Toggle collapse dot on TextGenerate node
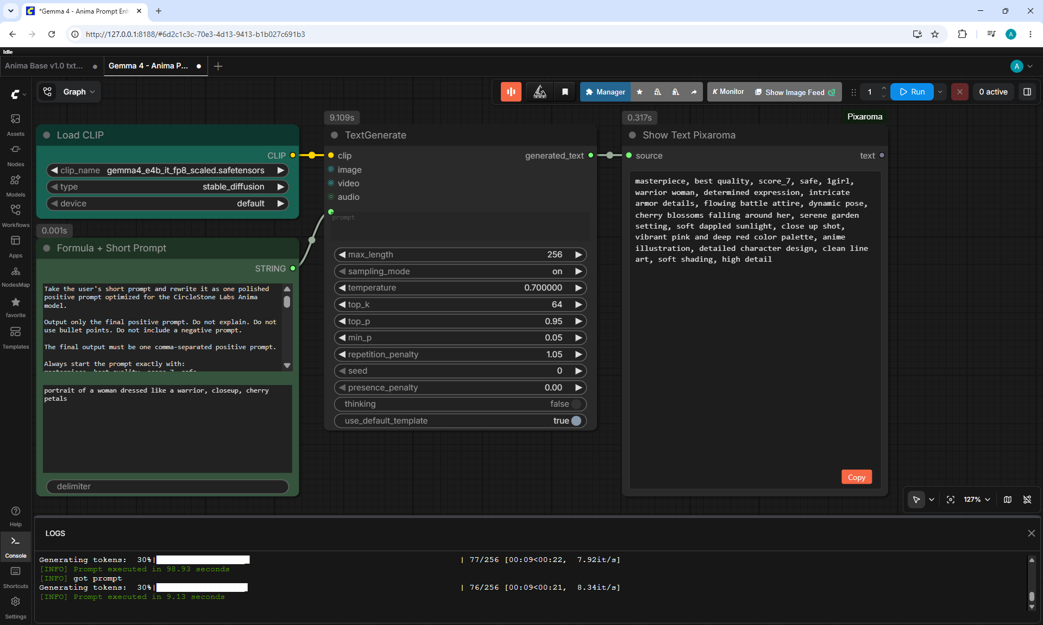 tap(335, 135)
